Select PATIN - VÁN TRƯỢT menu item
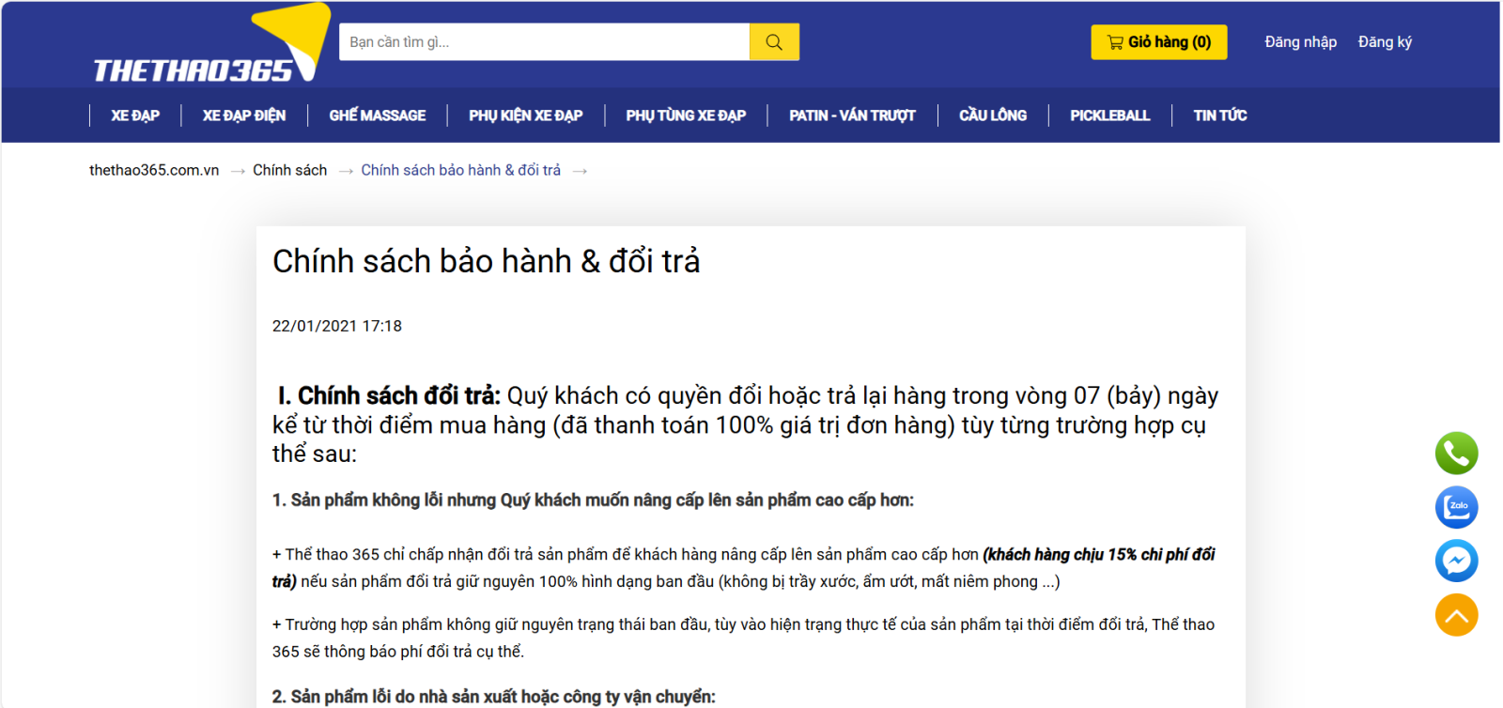Image resolution: width=1503 pixels, height=708 pixels. [x=852, y=115]
